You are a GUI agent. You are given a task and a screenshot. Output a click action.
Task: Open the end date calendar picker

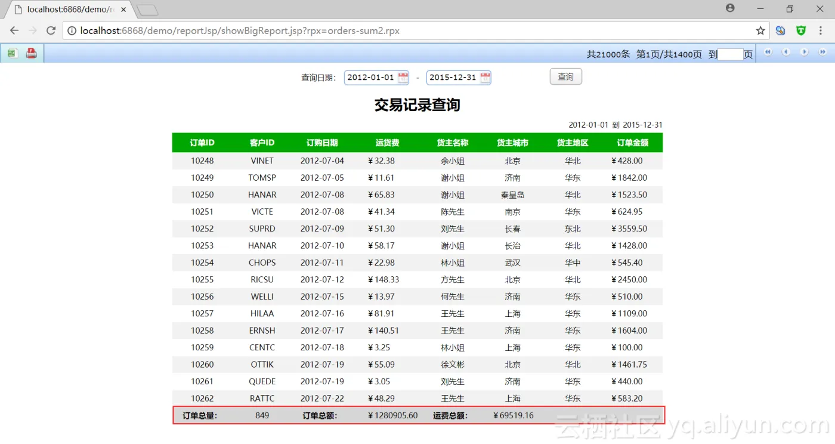pos(485,78)
